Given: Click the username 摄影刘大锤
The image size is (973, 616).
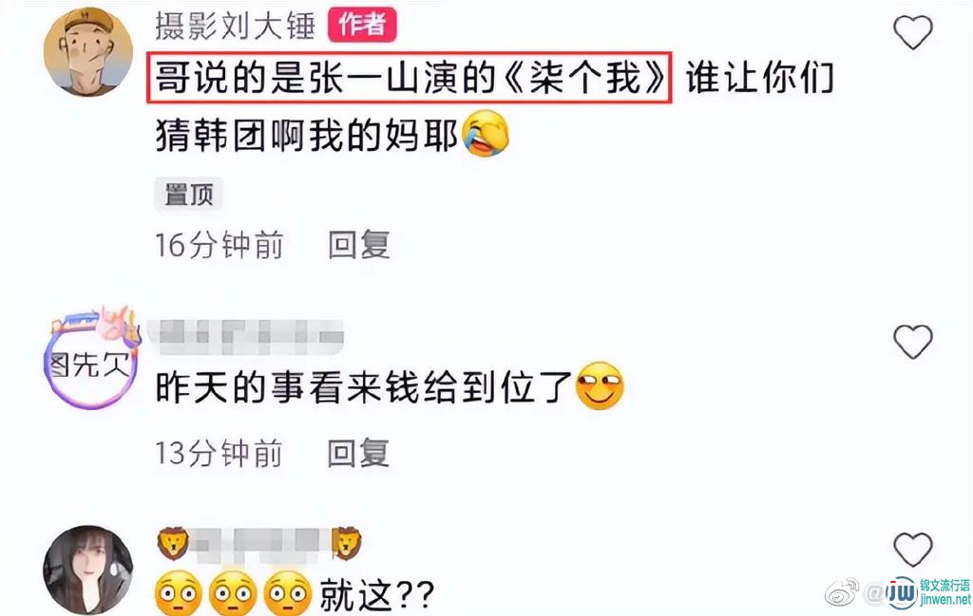Looking at the screenshot, I should [236, 26].
